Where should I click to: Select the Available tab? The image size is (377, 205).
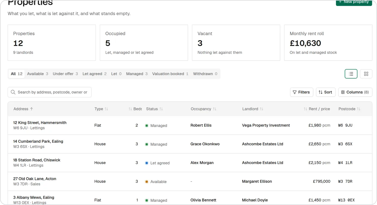tap(38, 74)
